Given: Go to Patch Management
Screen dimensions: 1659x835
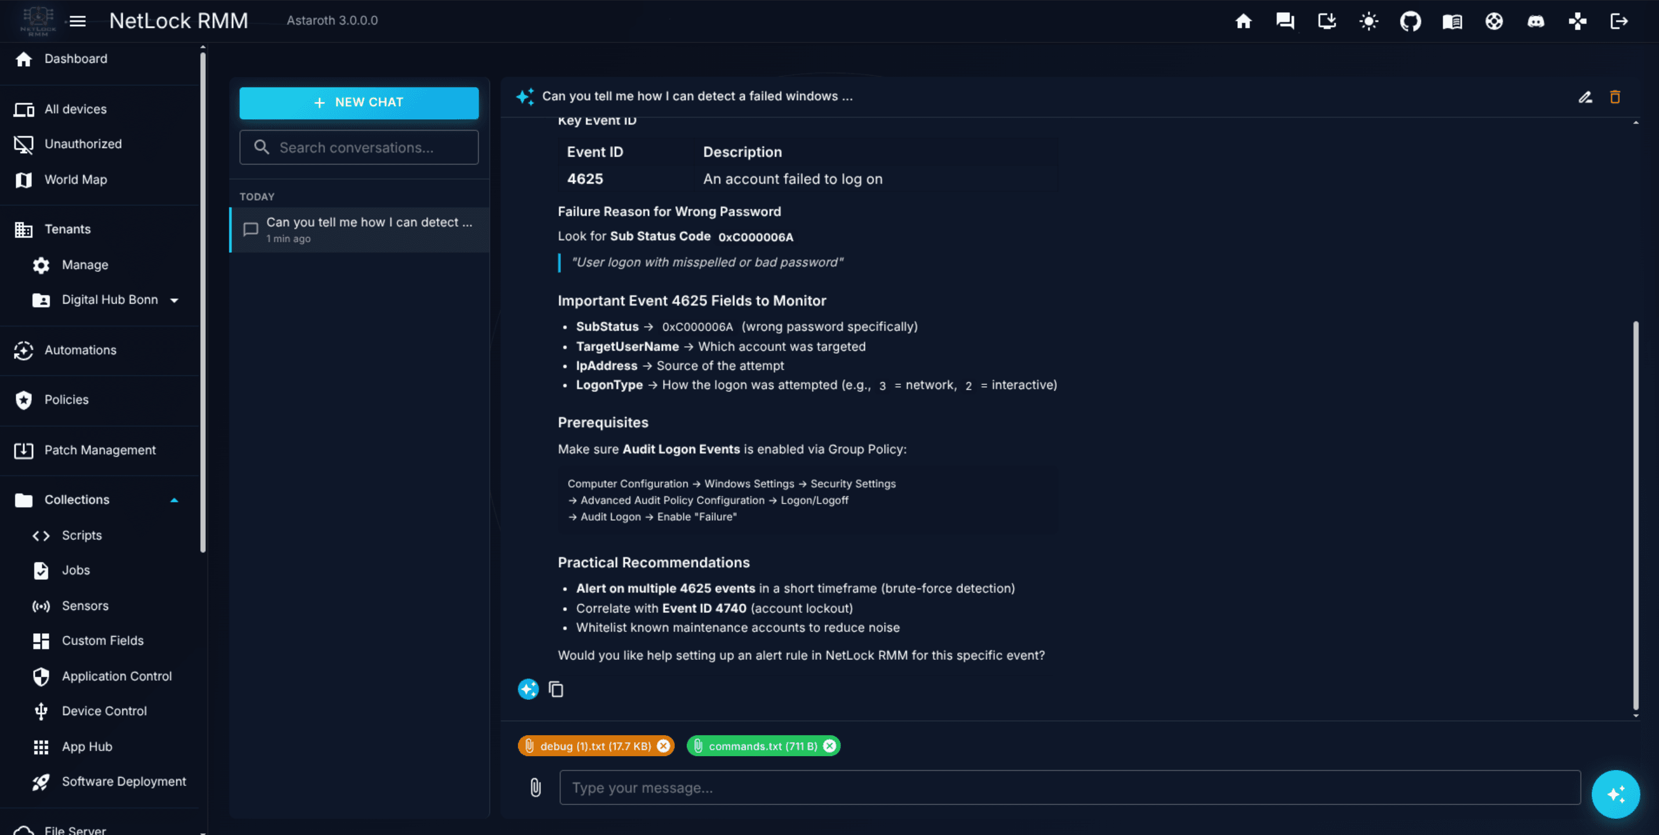Looking at the screenshot, I should click(100, 450).
